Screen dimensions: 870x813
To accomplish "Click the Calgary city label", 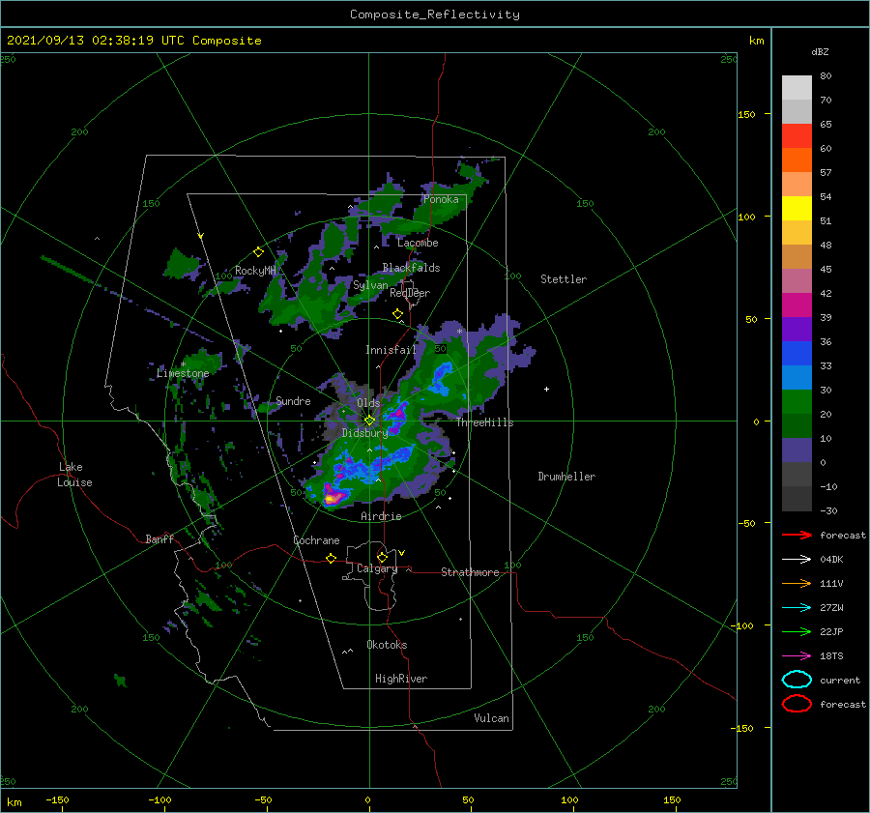I will [x=377, y=568].
